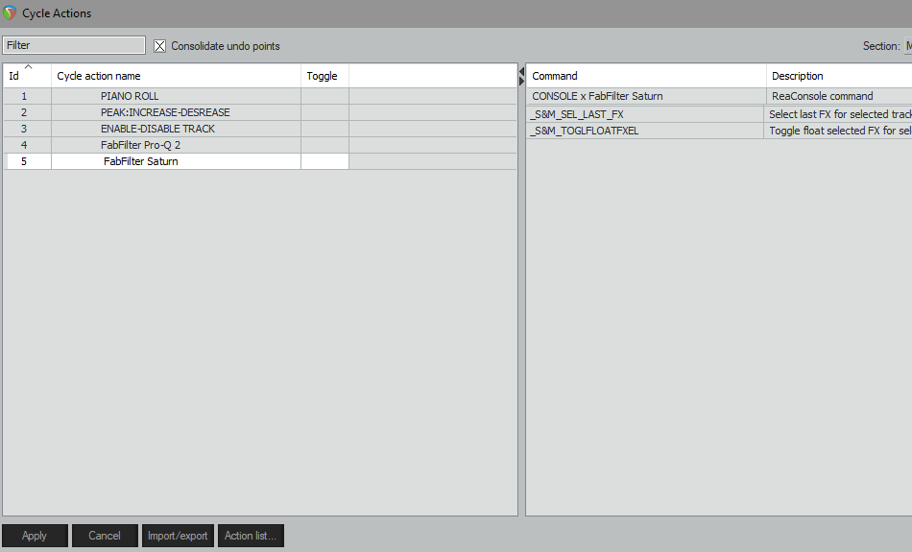Open the Import/export menu
Screen dimensions: 912x552
point(178,536)
